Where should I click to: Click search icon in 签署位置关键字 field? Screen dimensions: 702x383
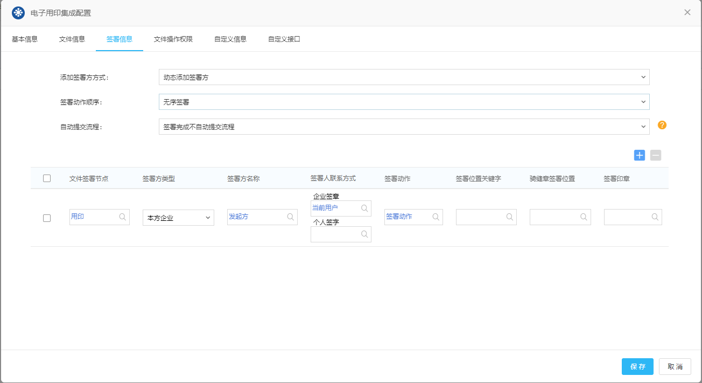point(509,217)
